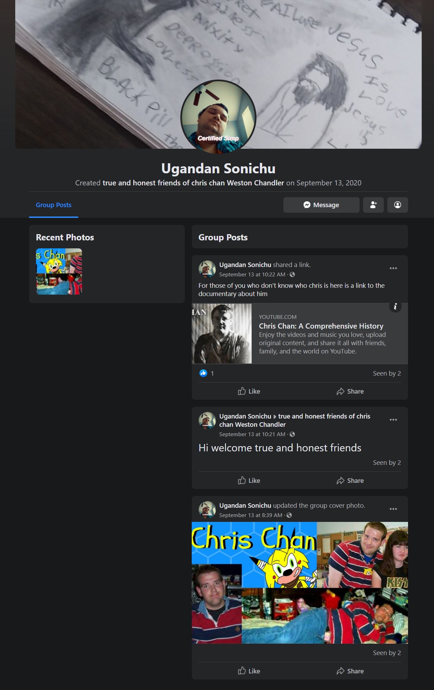The height and width of the screenshot is (690, 434).
Task: Click author avatar on shared link post
Action: click(207, 269)
